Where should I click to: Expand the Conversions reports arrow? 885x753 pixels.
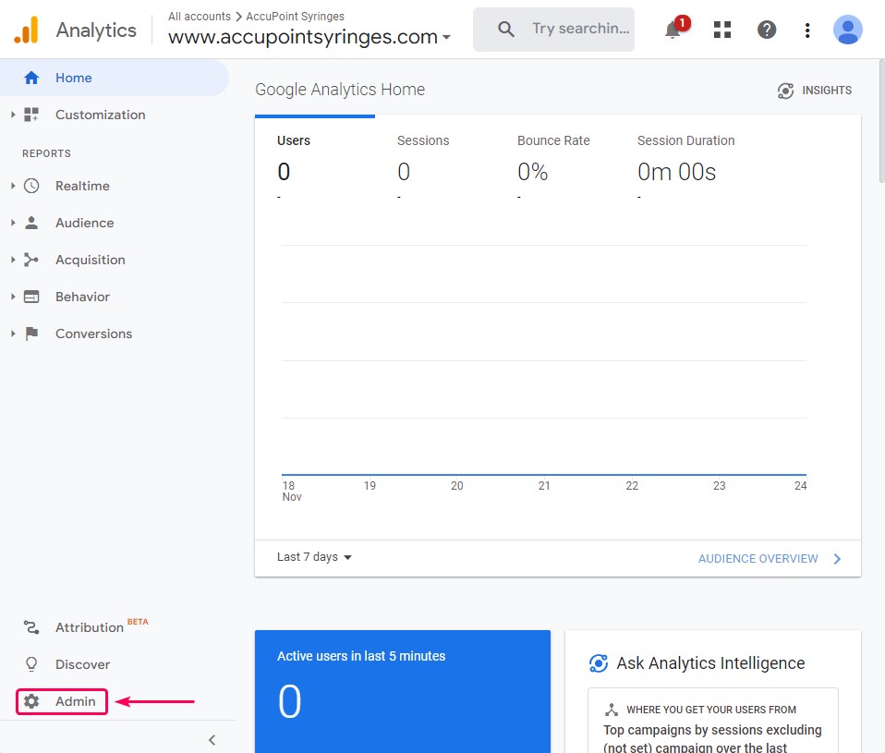point(12,334)
